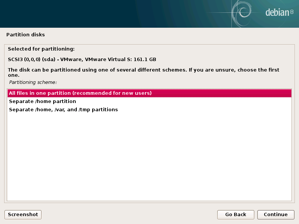Click the Selected for partitioning label
Viewport: 299px width, 224px height.
(x=41, y=49)
